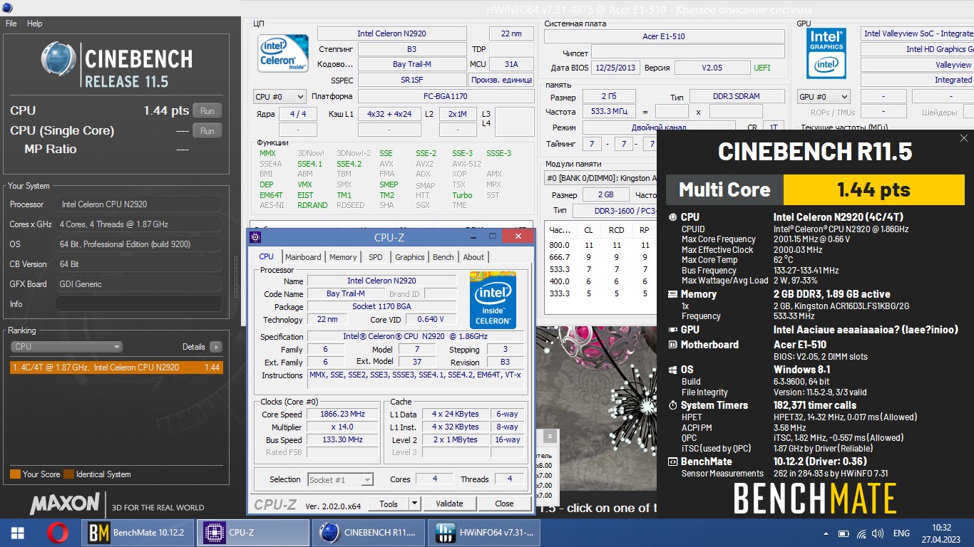974x547 pixels.
Task: Switch to the Mainboard tab in CPU-Z
Action: [303, 257]
